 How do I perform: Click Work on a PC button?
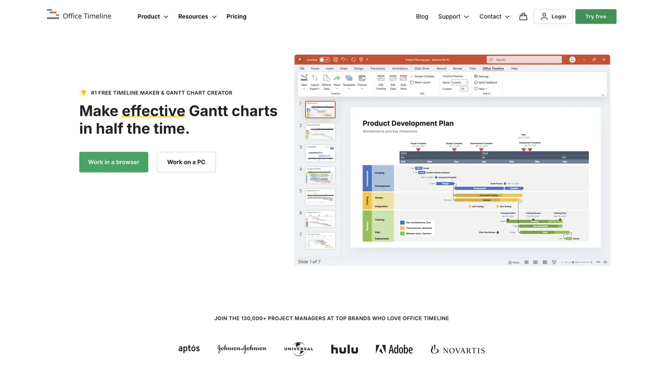186,162
